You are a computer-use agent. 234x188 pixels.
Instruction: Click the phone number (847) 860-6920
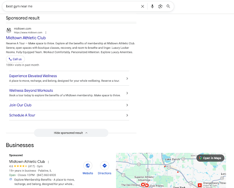click(46, 175)
